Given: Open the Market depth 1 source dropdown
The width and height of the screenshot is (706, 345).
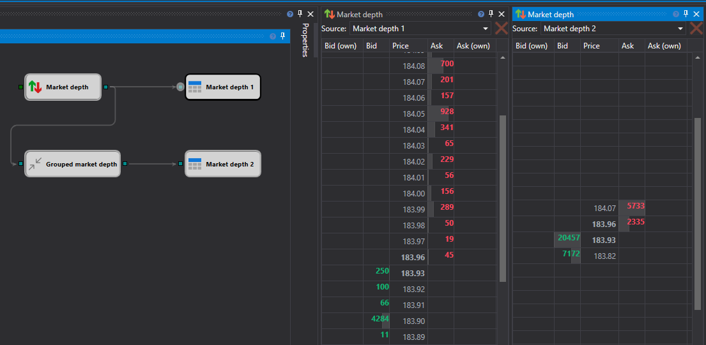Looking at the screenshot, I should tap(420, 29).
